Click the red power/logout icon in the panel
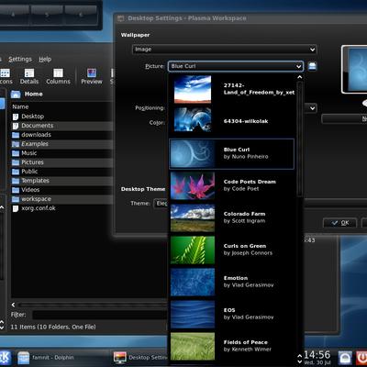This screenshot has height=367, width=367. [x=361, y=358]
